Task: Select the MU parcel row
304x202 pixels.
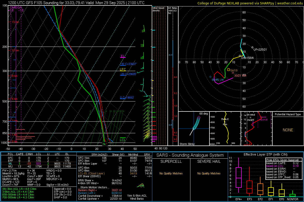Action: (39, 166)
